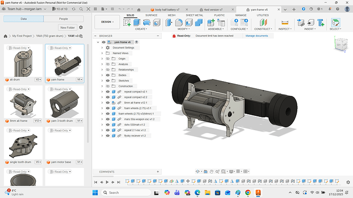Select the Create Sketch tool
353x198 pixels.
tap(127, 22)
